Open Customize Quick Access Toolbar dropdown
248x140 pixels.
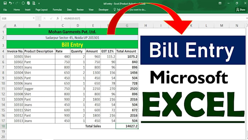pos(39,3)
